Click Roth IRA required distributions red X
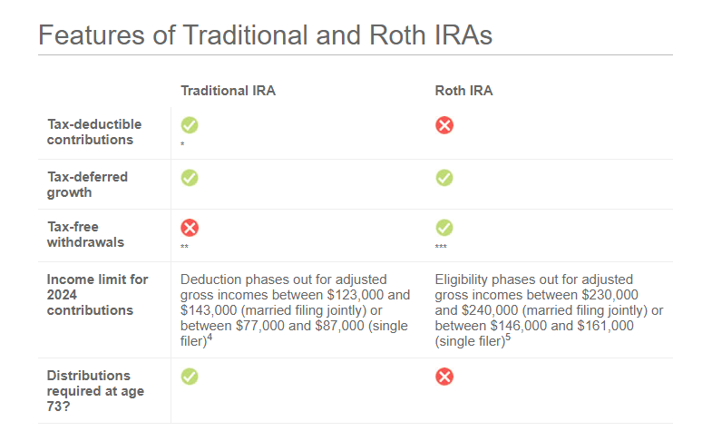Screen dimensions: 712x441 tap(444, 376)
